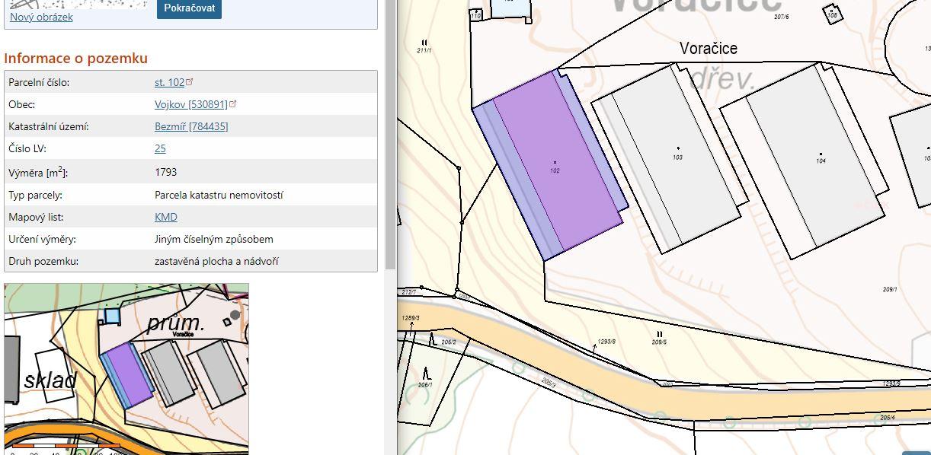
Task: Click small building parcel 108 on map
Action: tap(832, 14)
